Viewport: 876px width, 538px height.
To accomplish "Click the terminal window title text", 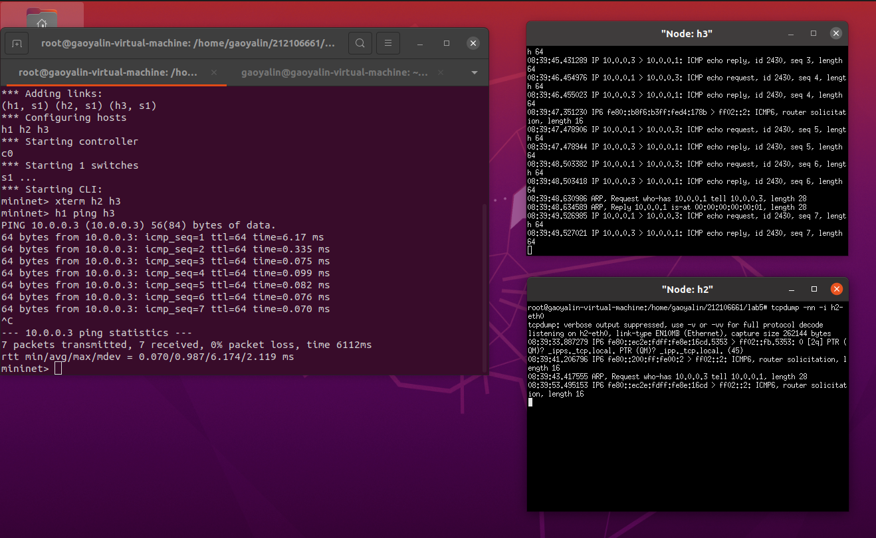I will pos(189,44).
